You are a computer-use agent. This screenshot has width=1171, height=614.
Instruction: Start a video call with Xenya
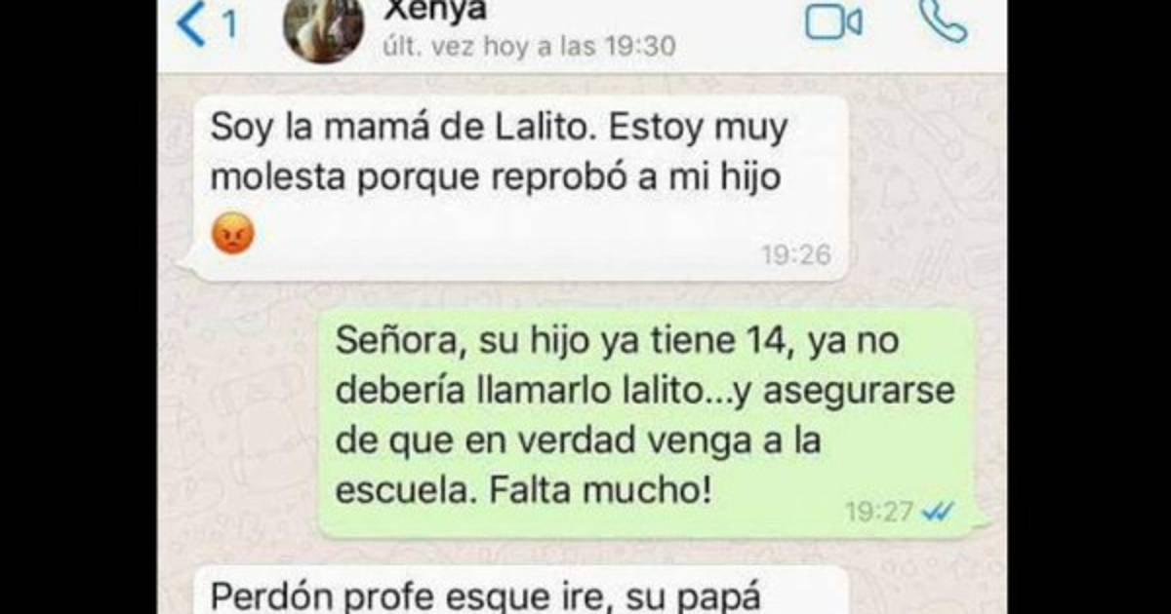(833, 23)
